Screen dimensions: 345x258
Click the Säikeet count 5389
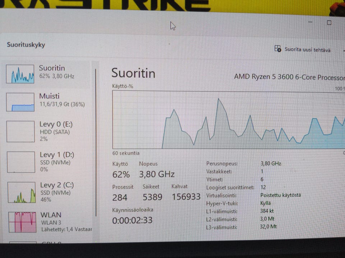click(152, 197)
